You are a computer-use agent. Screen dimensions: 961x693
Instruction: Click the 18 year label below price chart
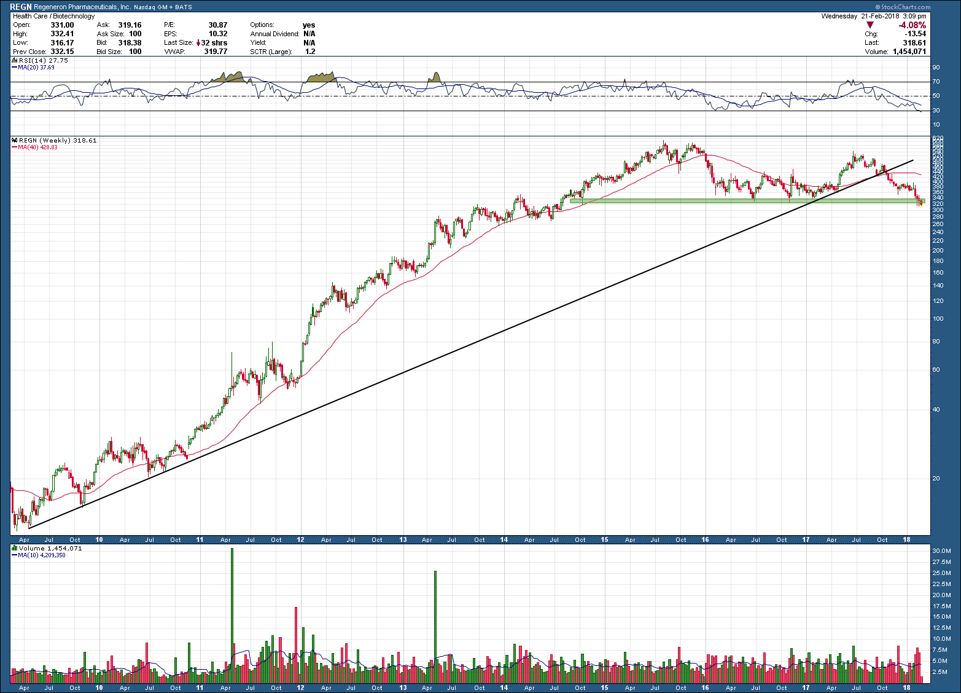[x=907, y=539]
